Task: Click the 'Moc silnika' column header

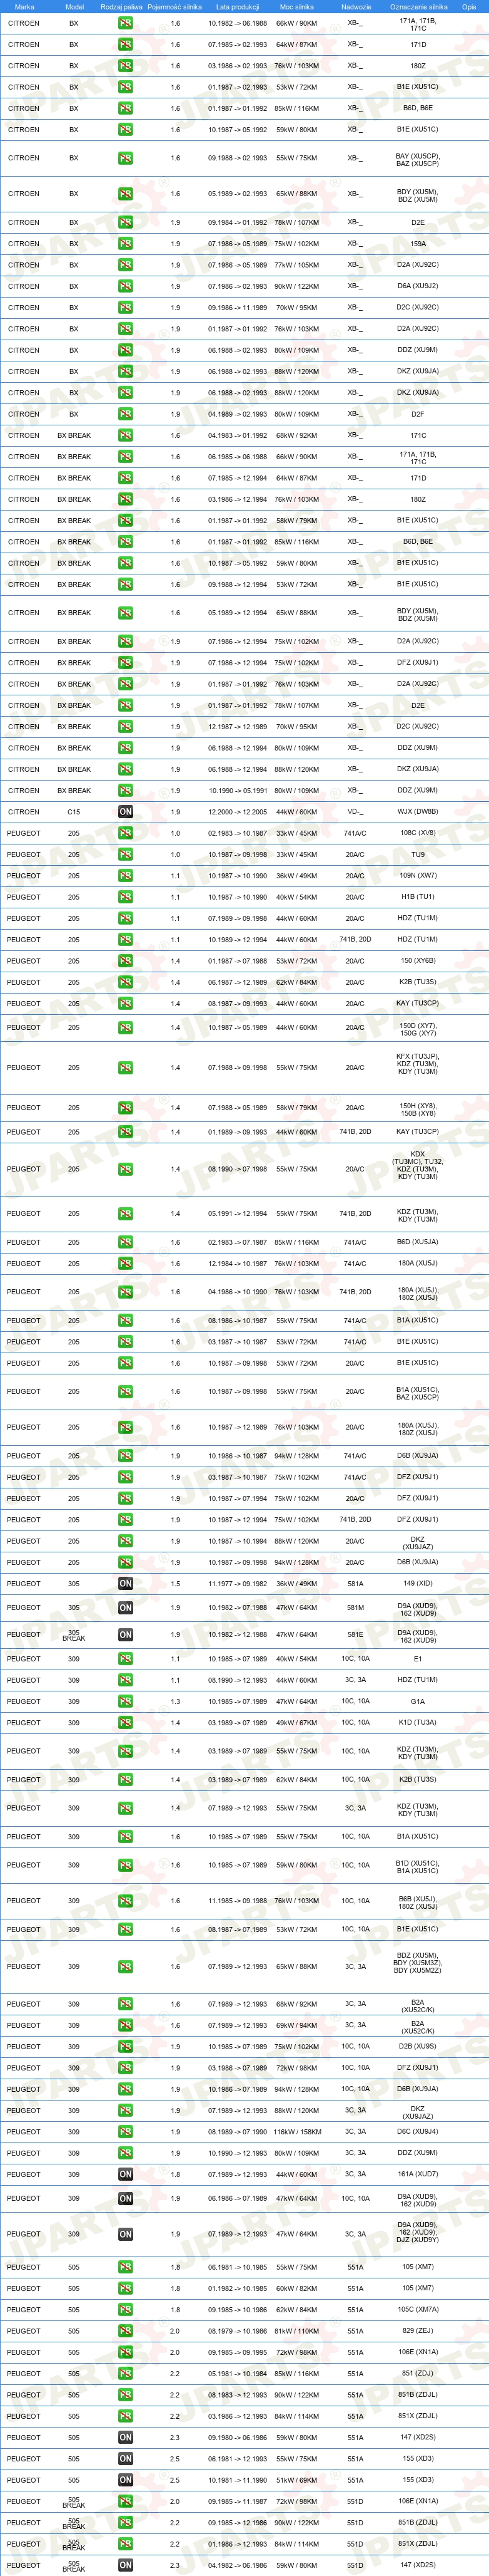Action: (296, 6)
